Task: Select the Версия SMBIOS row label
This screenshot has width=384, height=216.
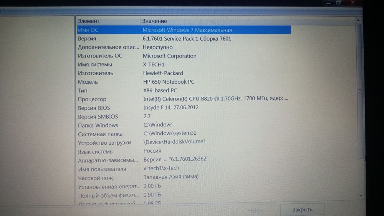Action: (x=98, y=117)
